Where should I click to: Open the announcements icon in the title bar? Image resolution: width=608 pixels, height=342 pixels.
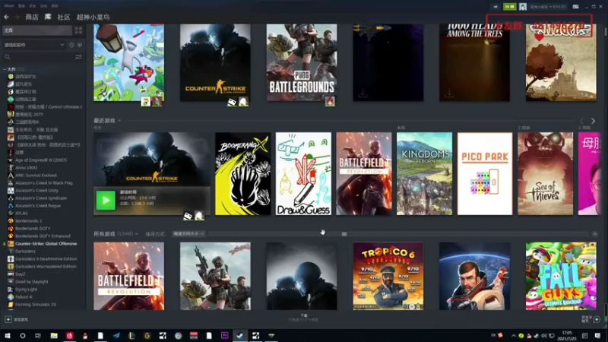[496, 7]
